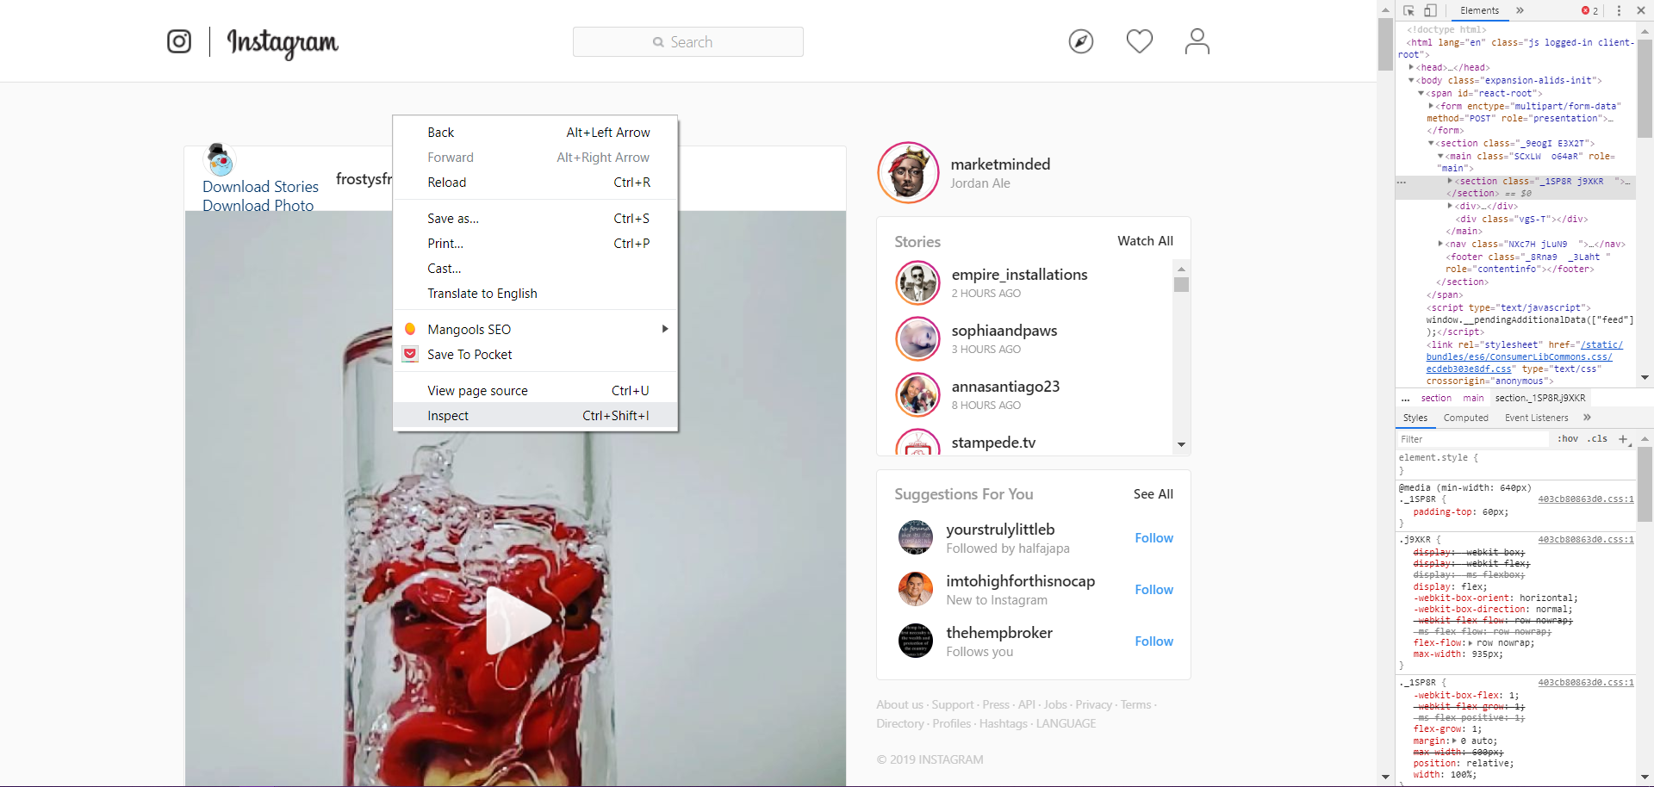Click the Mangools SEO extension icon

(x=410, y=329)
